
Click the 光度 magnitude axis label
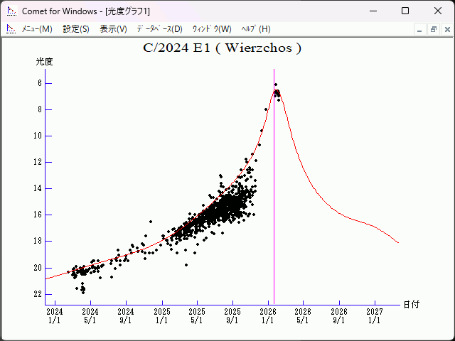click(45, 62)
